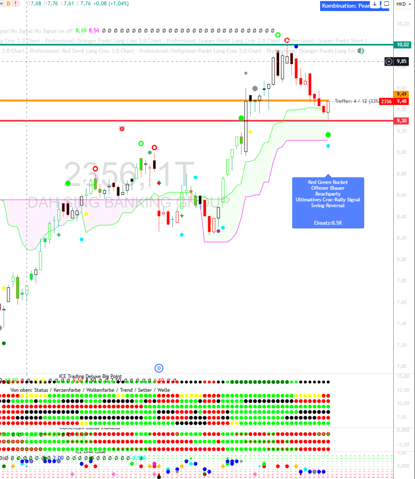The image size is (415, 479).
Task: Click the red exclamation mark warning badge
Action: point(16,4)
